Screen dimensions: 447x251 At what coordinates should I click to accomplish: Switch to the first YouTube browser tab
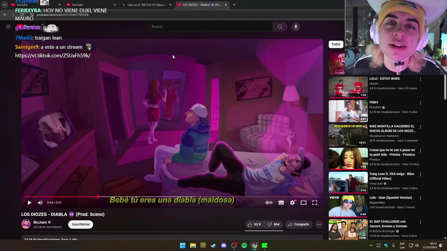[35, 5]
